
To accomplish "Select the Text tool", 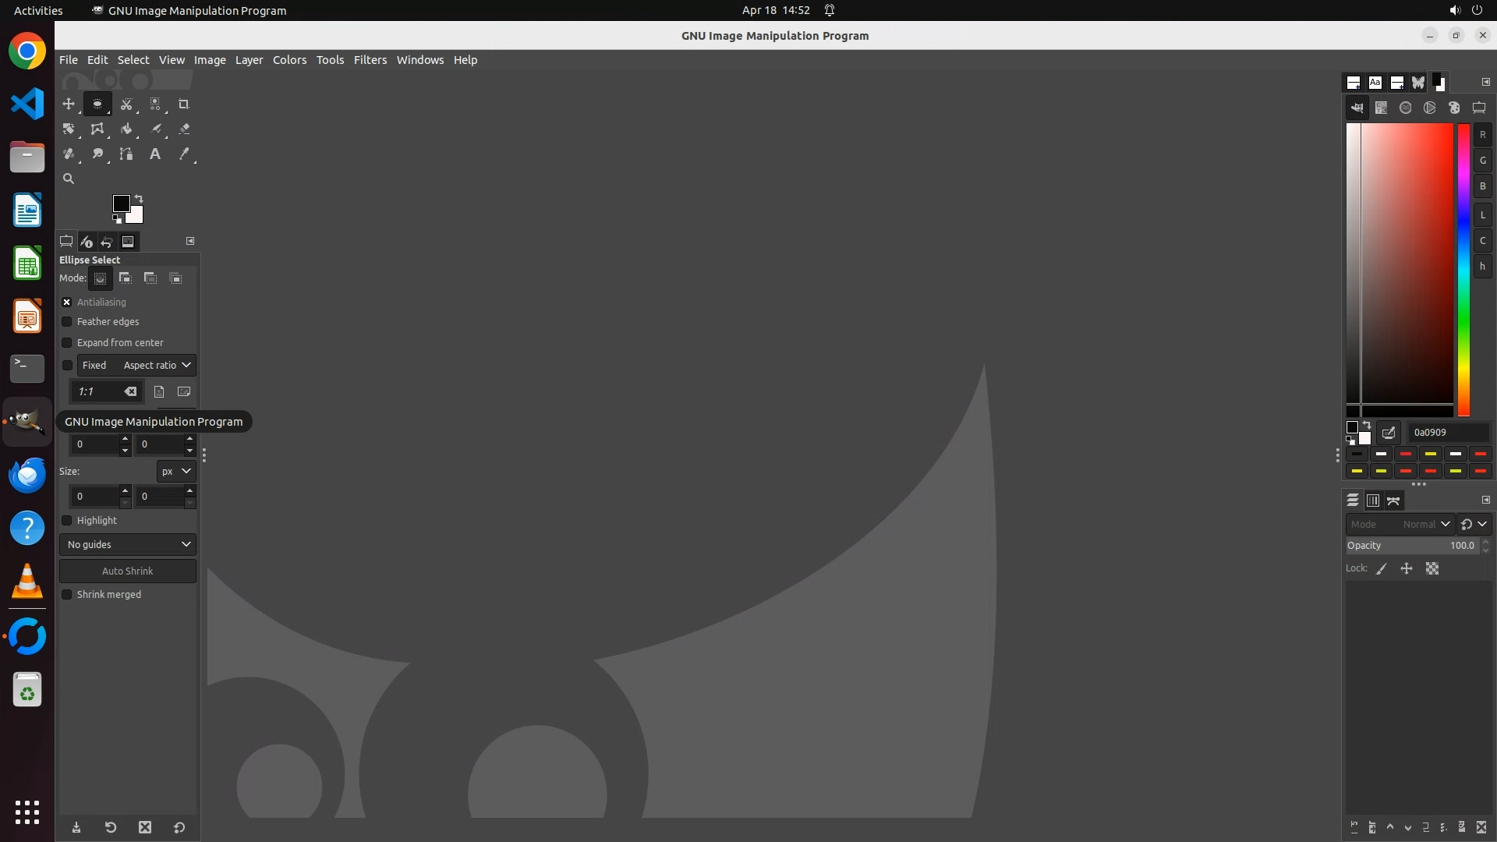I will coord(155,154).
